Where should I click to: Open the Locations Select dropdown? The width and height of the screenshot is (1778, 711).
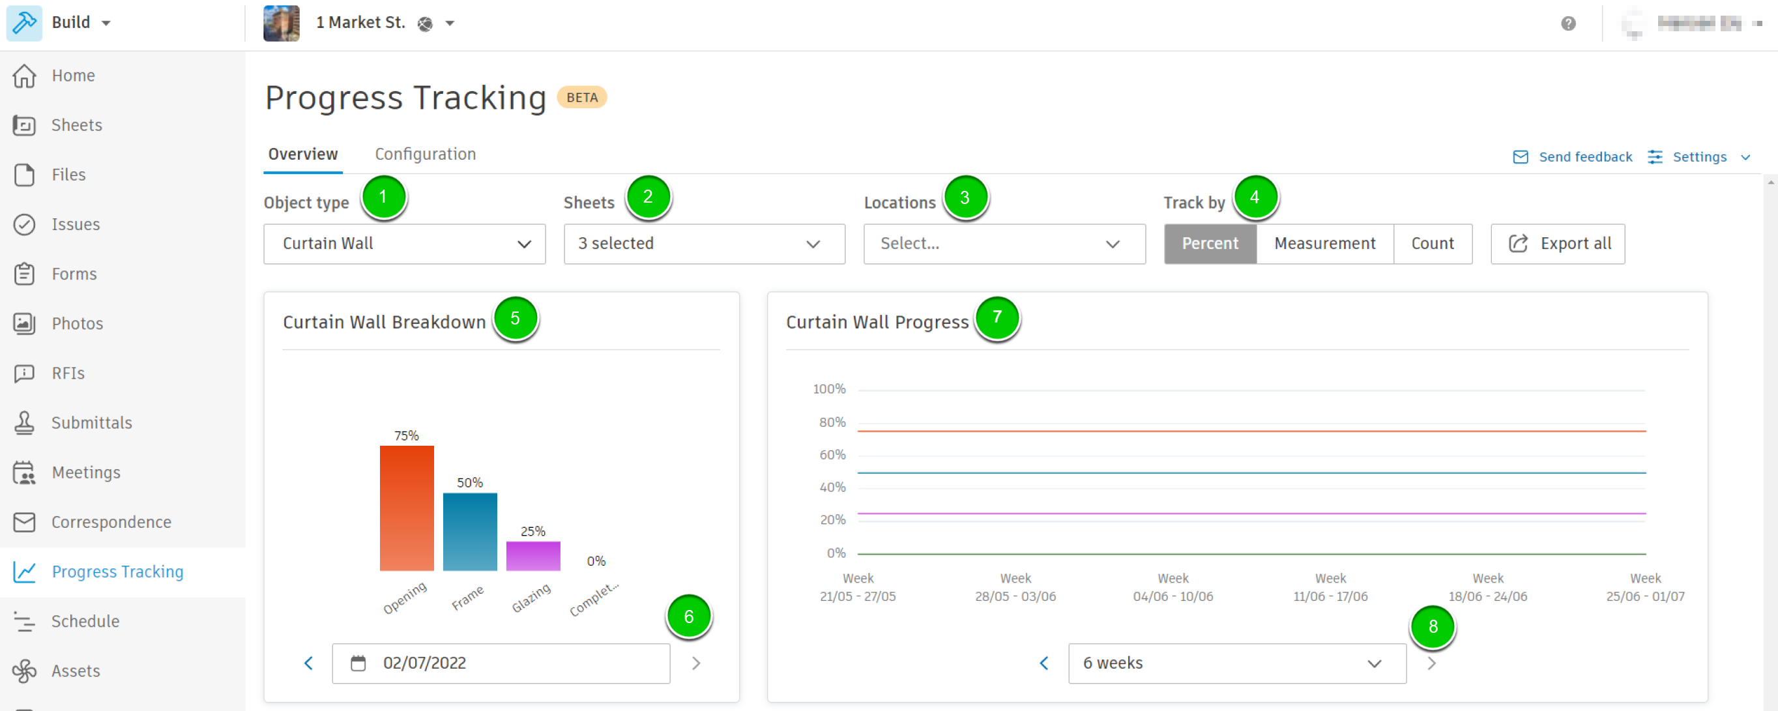coord(1004,244)
